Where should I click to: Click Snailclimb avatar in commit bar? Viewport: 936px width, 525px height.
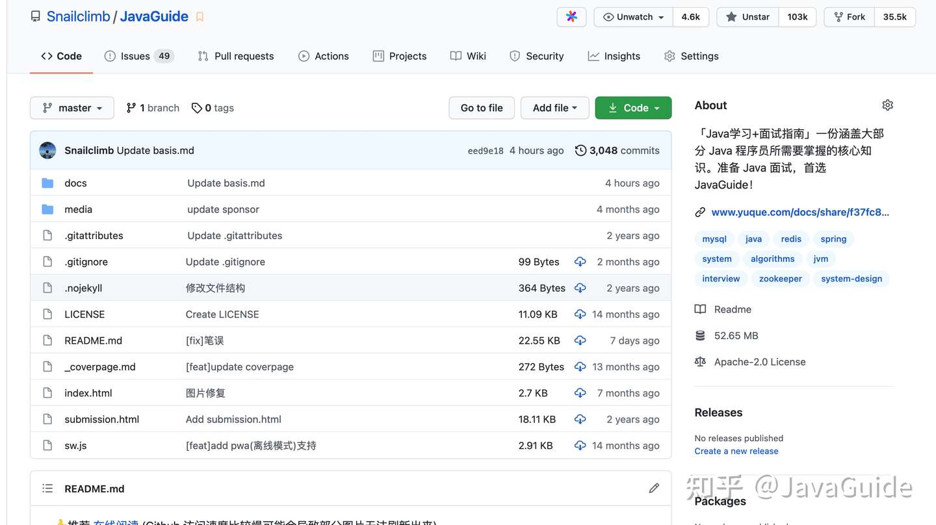tap(47, 150)
